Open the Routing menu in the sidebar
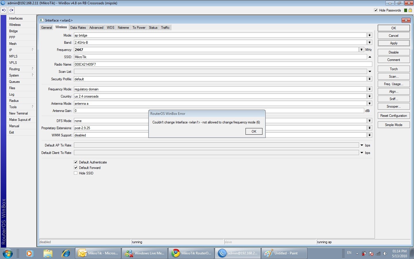The height and width of the screenshot is (259, 414). [14, 69]
